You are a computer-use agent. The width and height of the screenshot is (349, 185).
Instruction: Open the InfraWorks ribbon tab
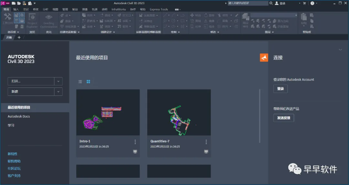(119, 9)
